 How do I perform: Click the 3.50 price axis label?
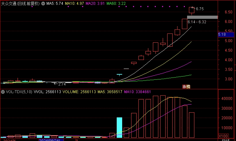(228, 70)
